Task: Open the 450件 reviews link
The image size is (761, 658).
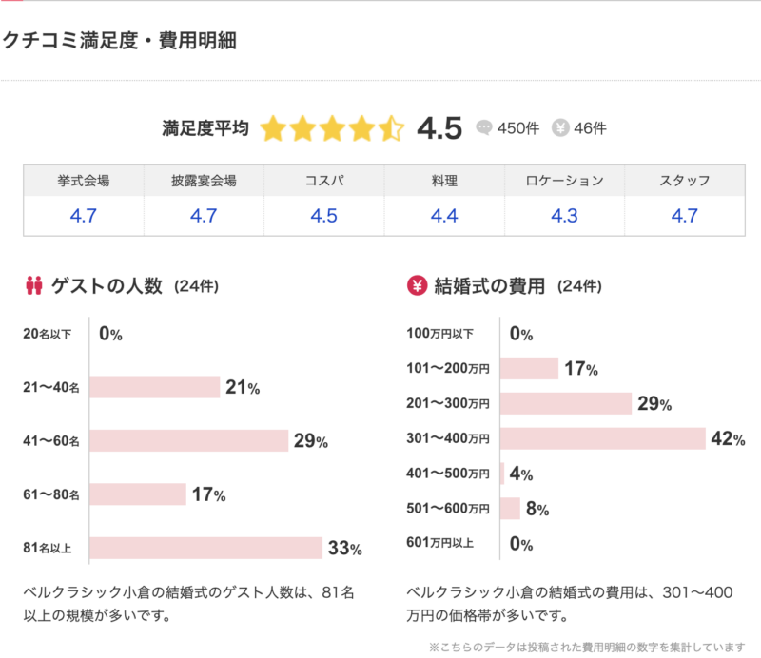Action: click(x=518, y=128)
